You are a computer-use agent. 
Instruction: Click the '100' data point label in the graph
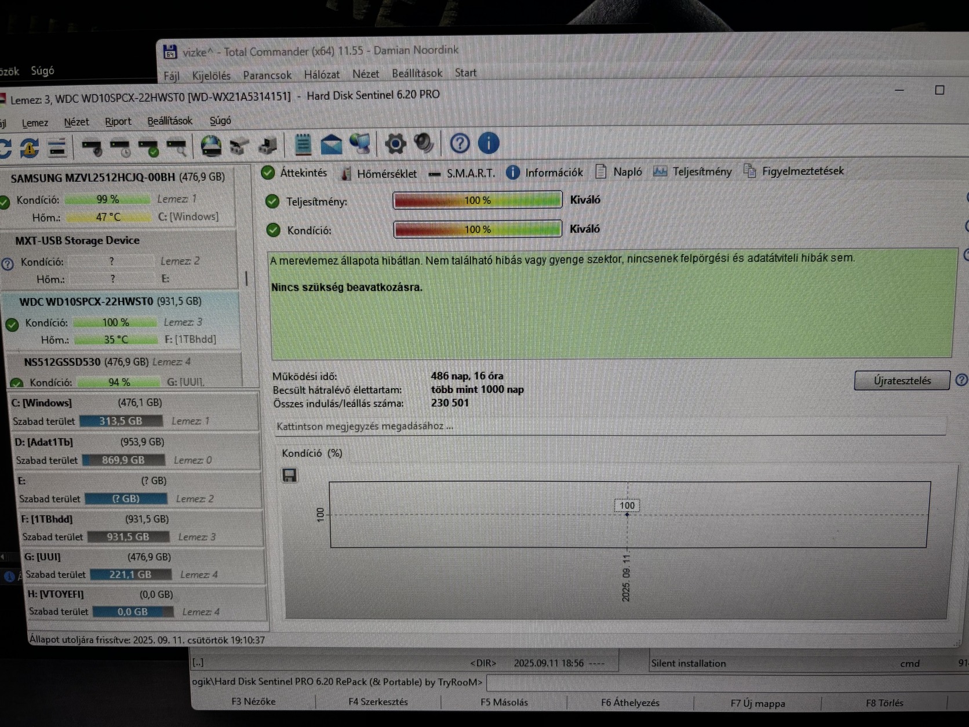[x=626, y=506]
